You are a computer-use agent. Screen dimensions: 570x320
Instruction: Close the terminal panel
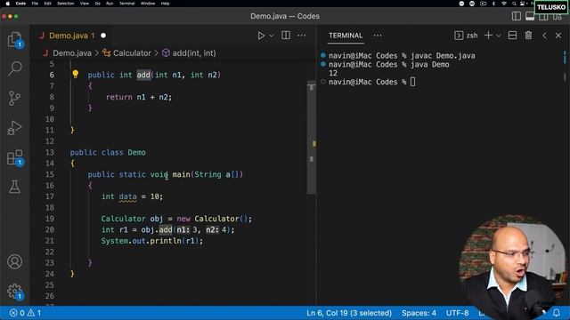558,36
